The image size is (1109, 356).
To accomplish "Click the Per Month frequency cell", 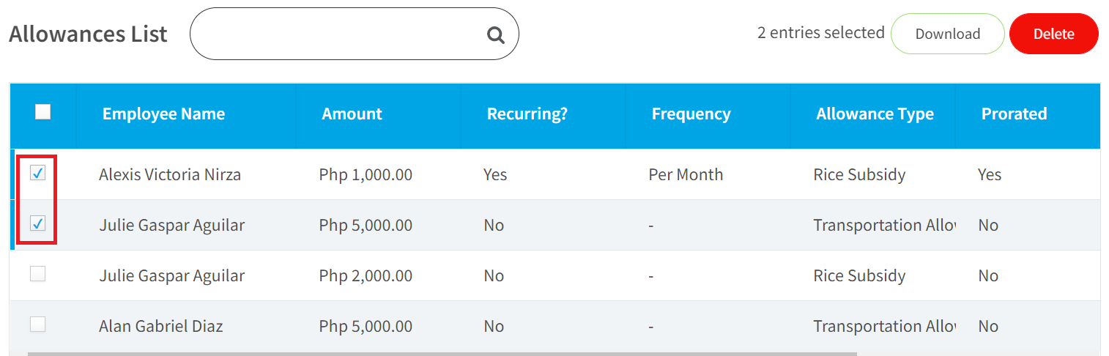I will pos(686,174).
